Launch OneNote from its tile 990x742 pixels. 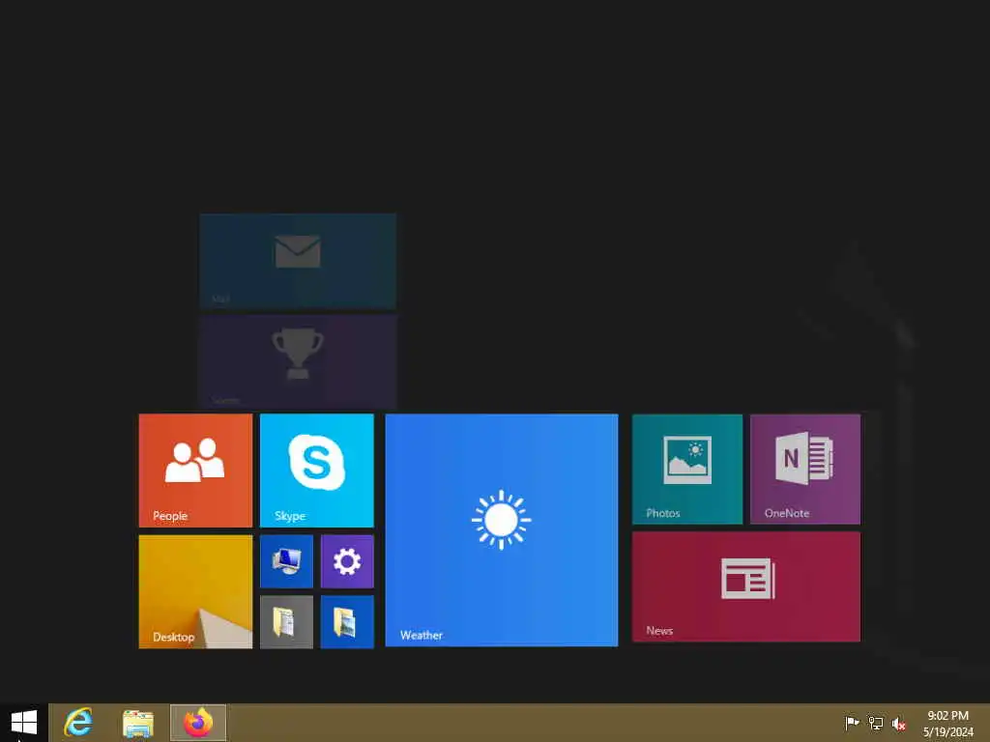(x=805, y=469)
